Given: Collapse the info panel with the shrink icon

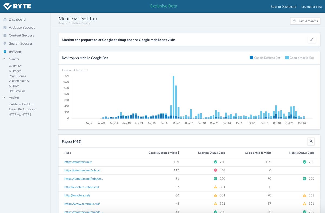Looking at the screenshot, I should coord(312,40).
